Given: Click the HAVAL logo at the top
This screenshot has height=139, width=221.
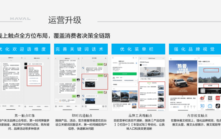Looking at the screenshot, I should pos(20,19).
